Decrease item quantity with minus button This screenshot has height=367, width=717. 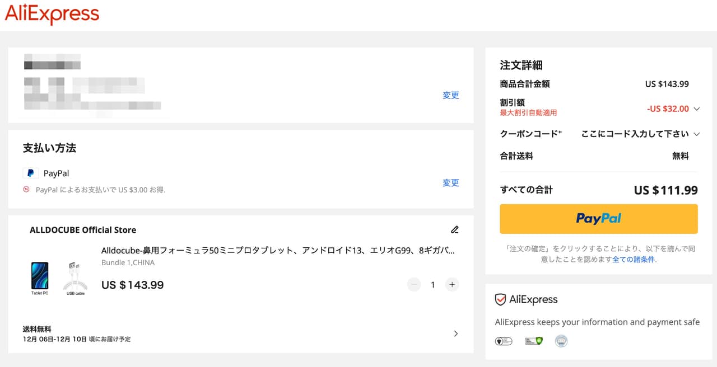414,285
